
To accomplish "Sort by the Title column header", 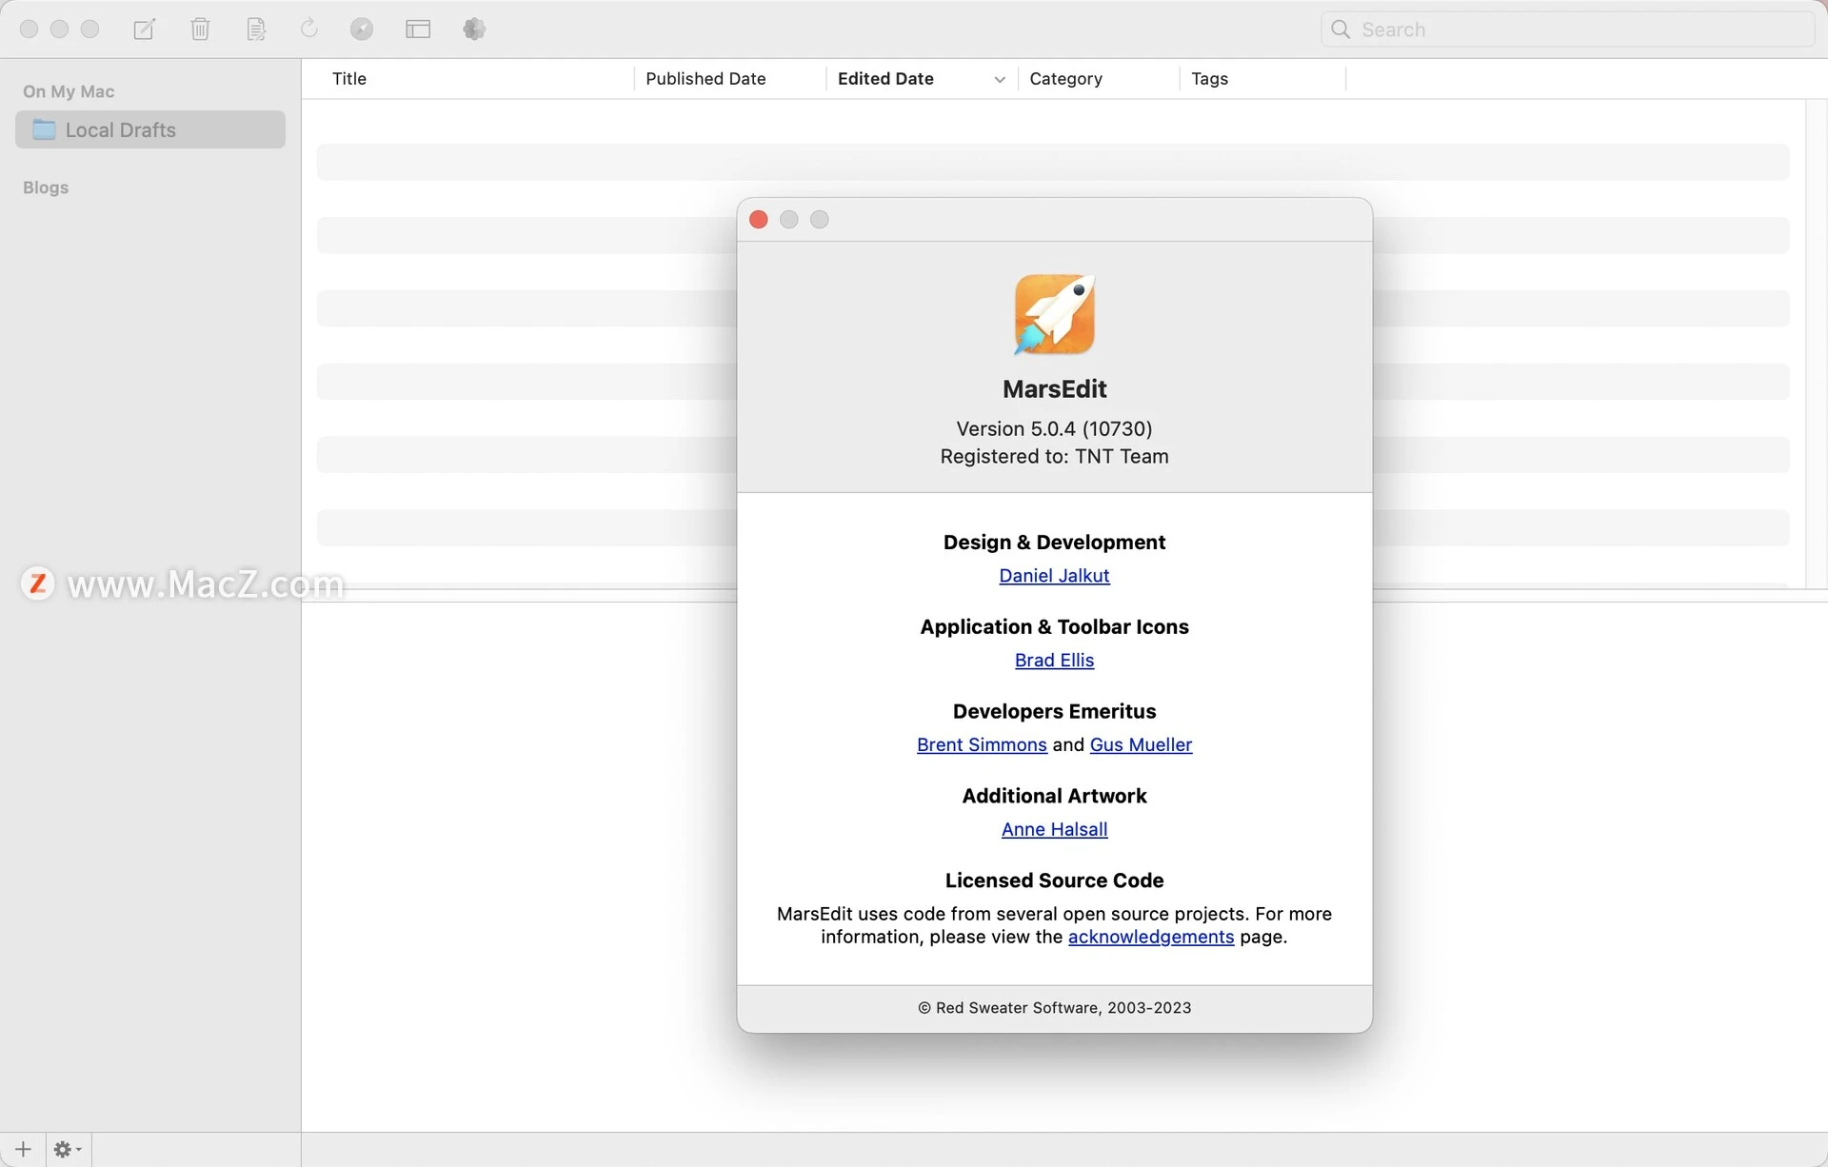I will click(x=349, y=79).
